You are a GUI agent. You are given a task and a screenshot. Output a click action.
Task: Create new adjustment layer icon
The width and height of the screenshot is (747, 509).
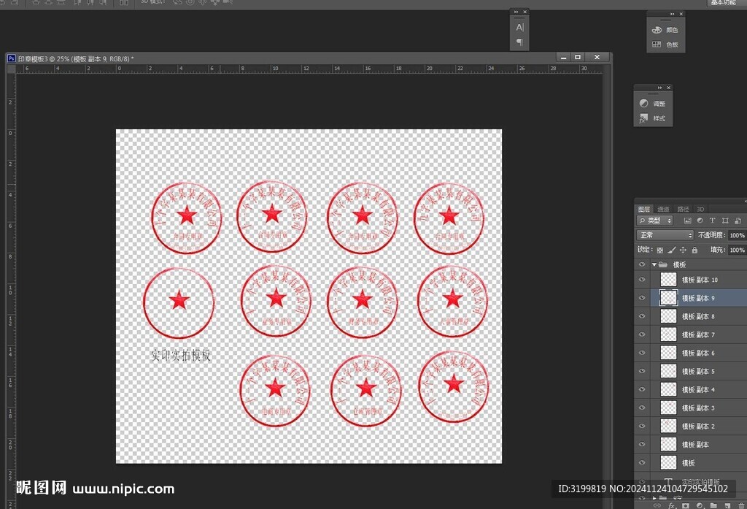700,505
